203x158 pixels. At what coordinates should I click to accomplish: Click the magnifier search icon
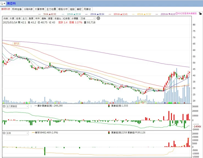[2, 4]
